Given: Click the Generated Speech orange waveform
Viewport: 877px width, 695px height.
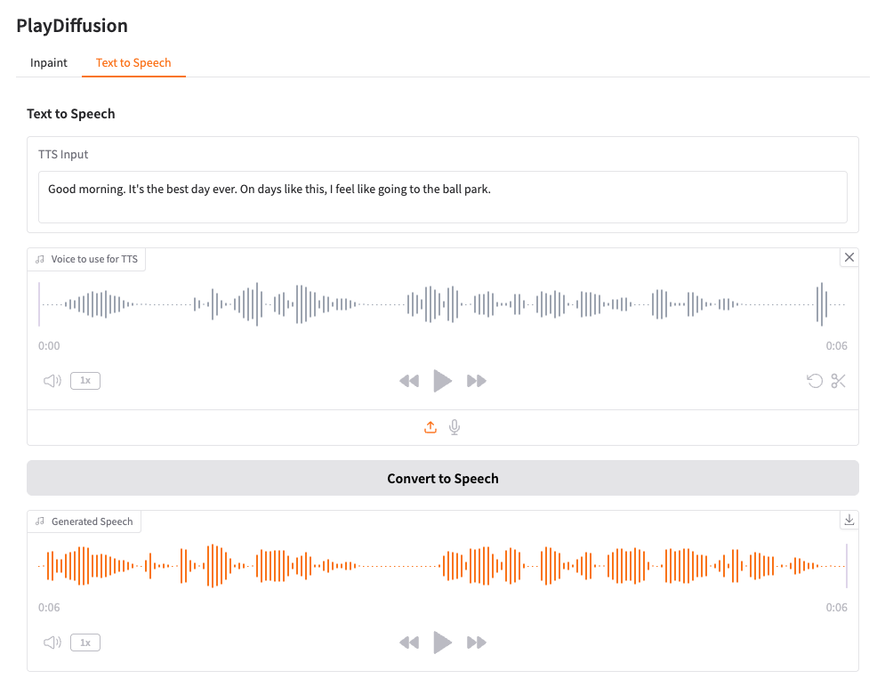Looking at the screenshot, I should pyautogui.click(x=442, y=566).
